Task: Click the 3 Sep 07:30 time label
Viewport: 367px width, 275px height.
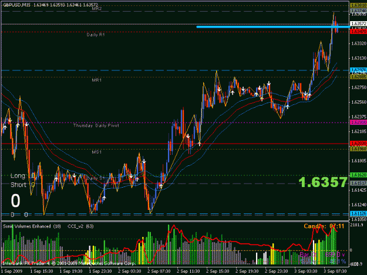Action: (x=335, y=271)
